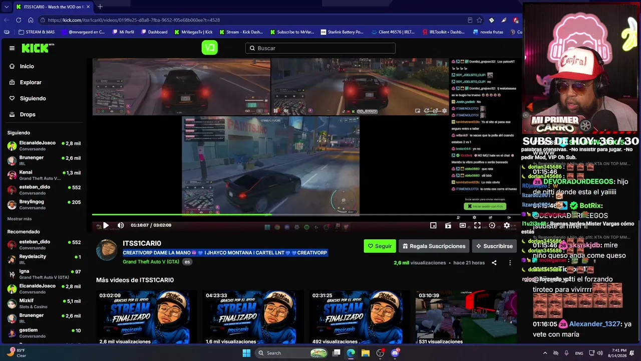Viewport: 641px width, 361px height.
Task: Play the VOD video
Action: tap(106, 225)
